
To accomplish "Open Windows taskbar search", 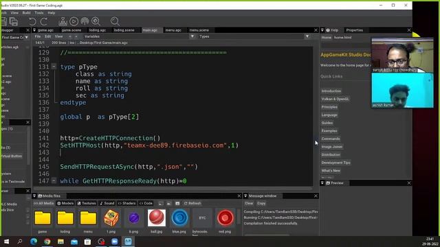I will [20, 242].
